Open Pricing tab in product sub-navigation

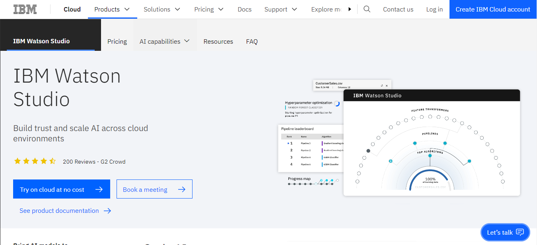[117, 41]
